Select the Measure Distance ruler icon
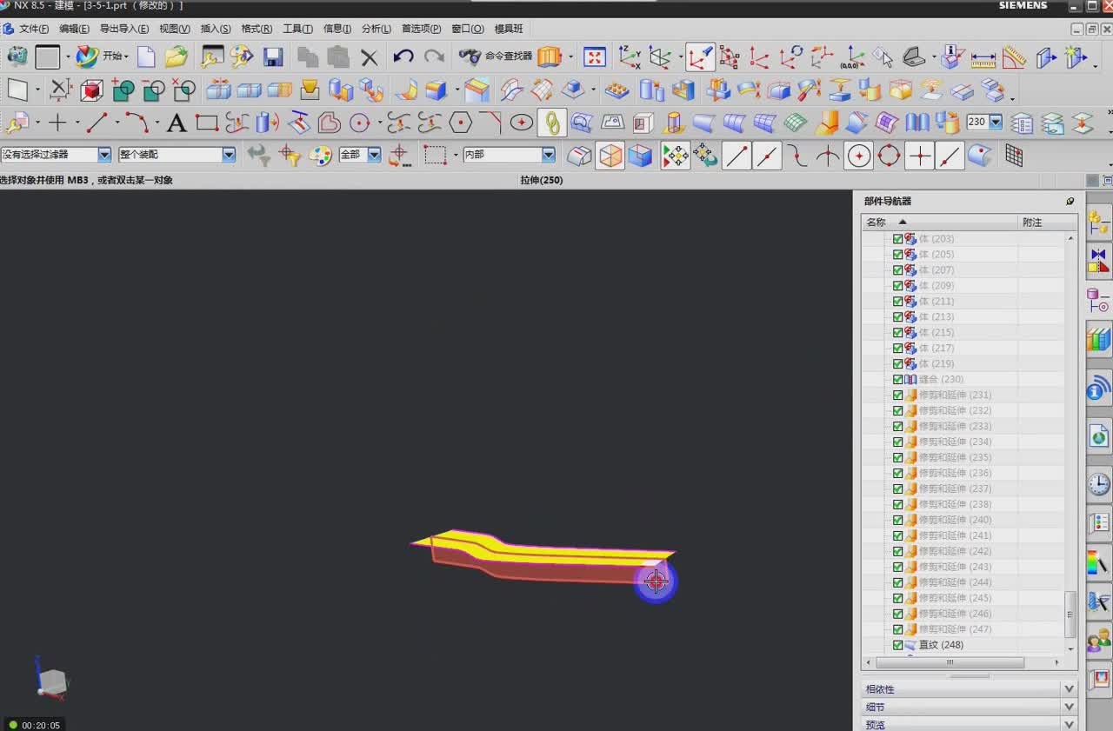 (983, 58)
